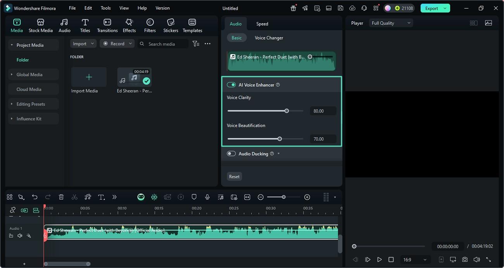Open the View menu
Screen dimensions: 504x268
pyautogui.click(x=124, y=8)
